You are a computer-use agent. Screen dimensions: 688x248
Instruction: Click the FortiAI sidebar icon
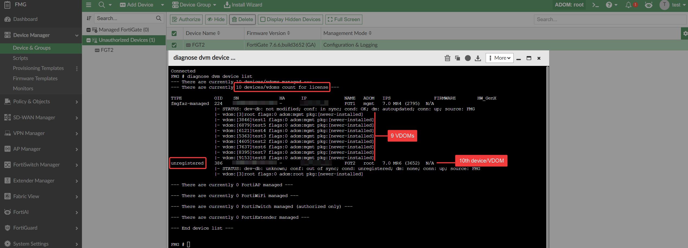click(x=8, y=212)
